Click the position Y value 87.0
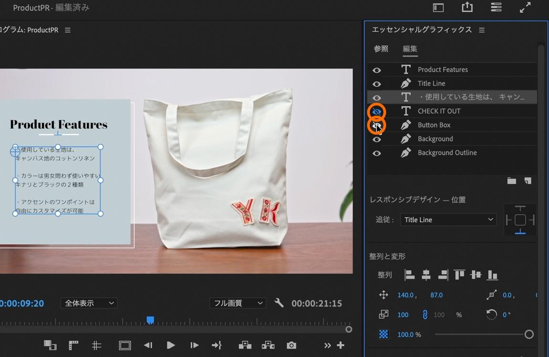Viewport: 549px width, 357px height. pyautogui.click(x=436, y=295)
